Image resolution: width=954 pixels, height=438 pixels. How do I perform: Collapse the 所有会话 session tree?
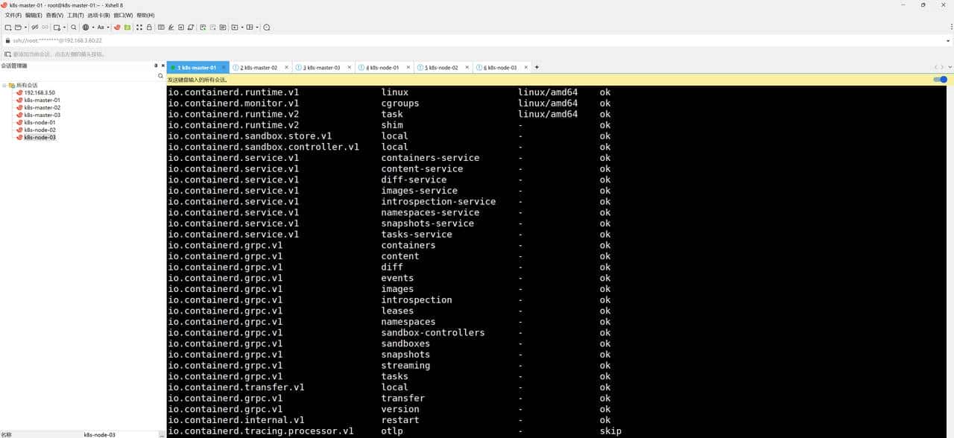pos(6,84)
